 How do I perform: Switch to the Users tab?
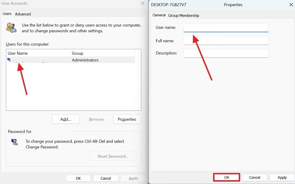(7, 14)
